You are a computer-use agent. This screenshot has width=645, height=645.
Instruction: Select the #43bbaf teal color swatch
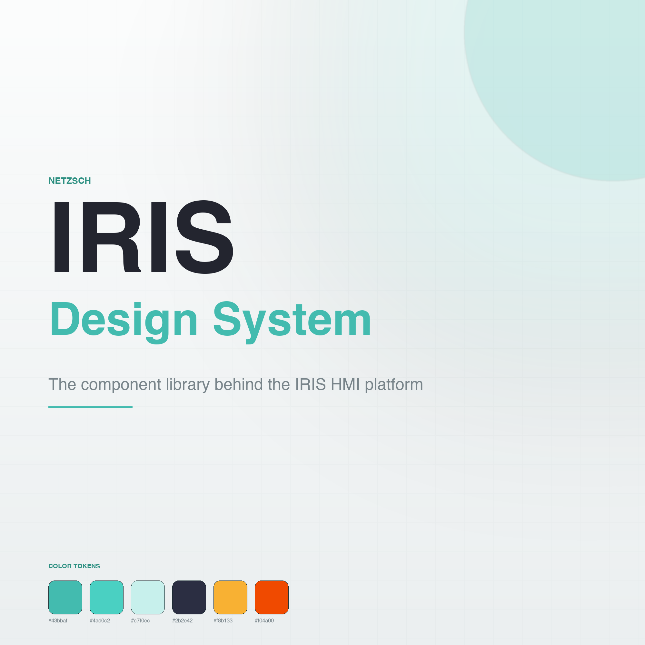65,597
